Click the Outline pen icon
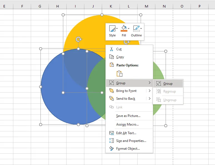Image resolution: width=215 pixels, height=165 pixels. pos(136,28)
